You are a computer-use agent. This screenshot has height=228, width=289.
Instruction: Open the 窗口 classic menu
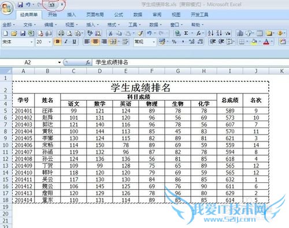click(x=176, y=25)
